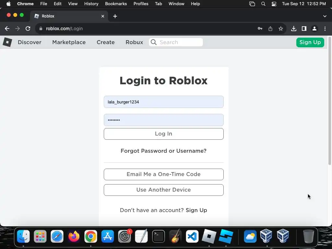This screenshot has width=332, height=249.
Task: Reload the Roblox login page
Action: 28,29
